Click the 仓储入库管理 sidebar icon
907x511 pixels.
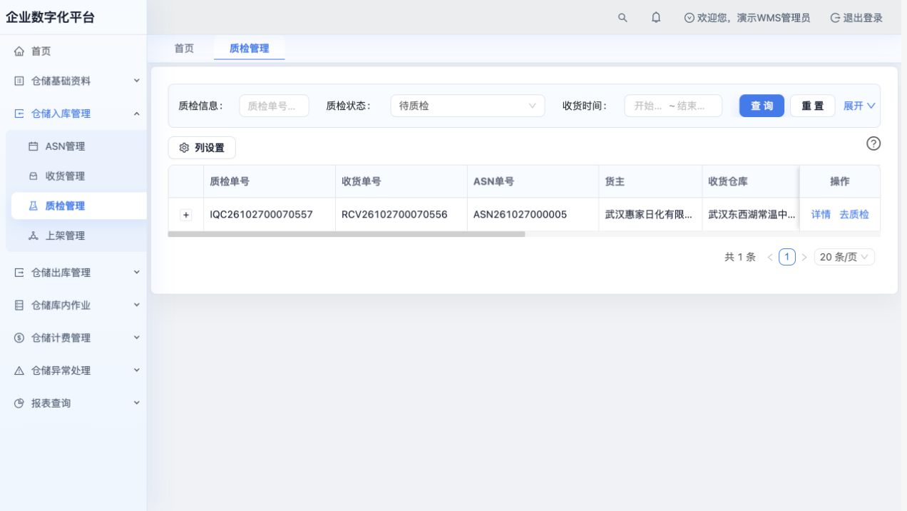coord(19,113)
